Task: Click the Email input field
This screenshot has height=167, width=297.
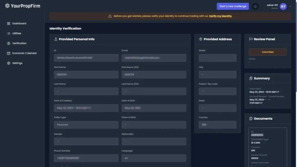Action: click(x=154, y=58)
